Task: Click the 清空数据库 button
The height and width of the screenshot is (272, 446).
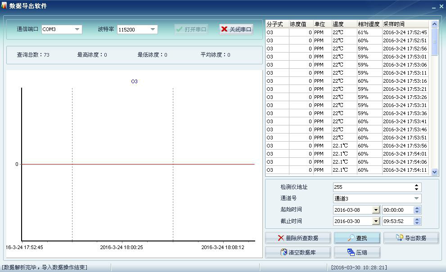Action: [298, 252]
